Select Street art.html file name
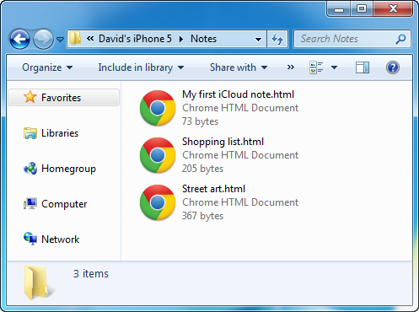The width and height of the screenshot is (419, 312). (x=213, y=189)
